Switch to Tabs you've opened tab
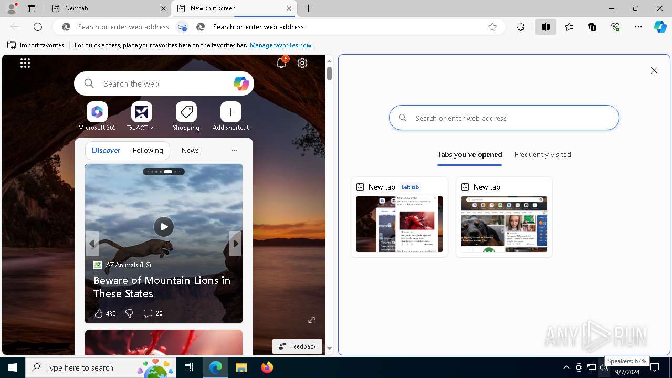This screenshot has height=378, width=672. [470, 155]
